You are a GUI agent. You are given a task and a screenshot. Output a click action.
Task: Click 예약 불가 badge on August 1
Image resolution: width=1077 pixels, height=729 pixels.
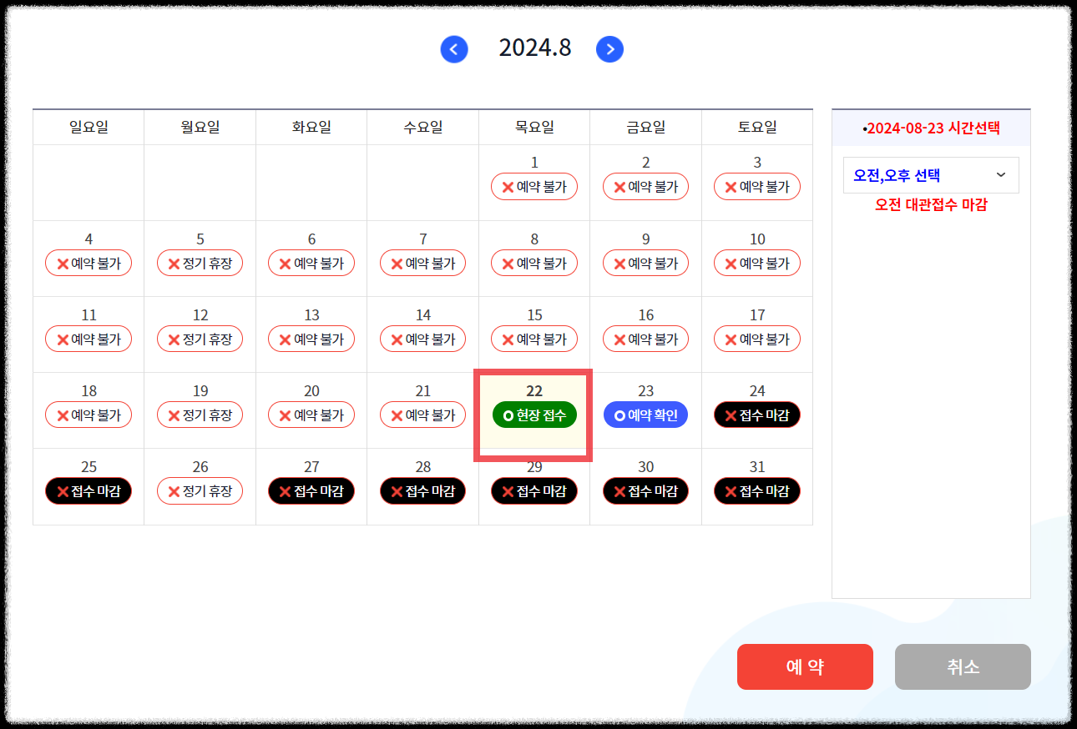click(x=534, y=187)
